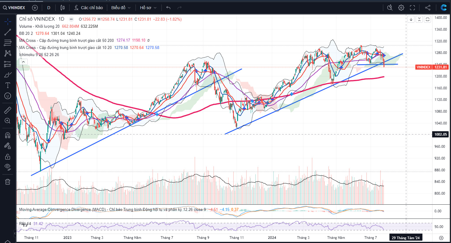Open the emoji icons tool
451x243 pixels.
pyautogui.click(x=8, y=96)
